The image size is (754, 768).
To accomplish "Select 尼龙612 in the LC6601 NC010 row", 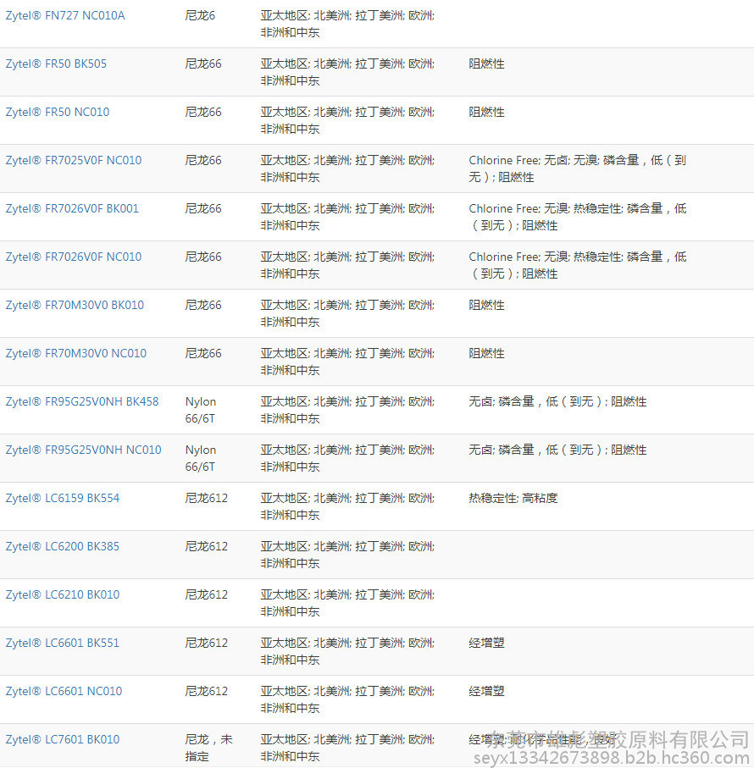I will pos(206,691).
